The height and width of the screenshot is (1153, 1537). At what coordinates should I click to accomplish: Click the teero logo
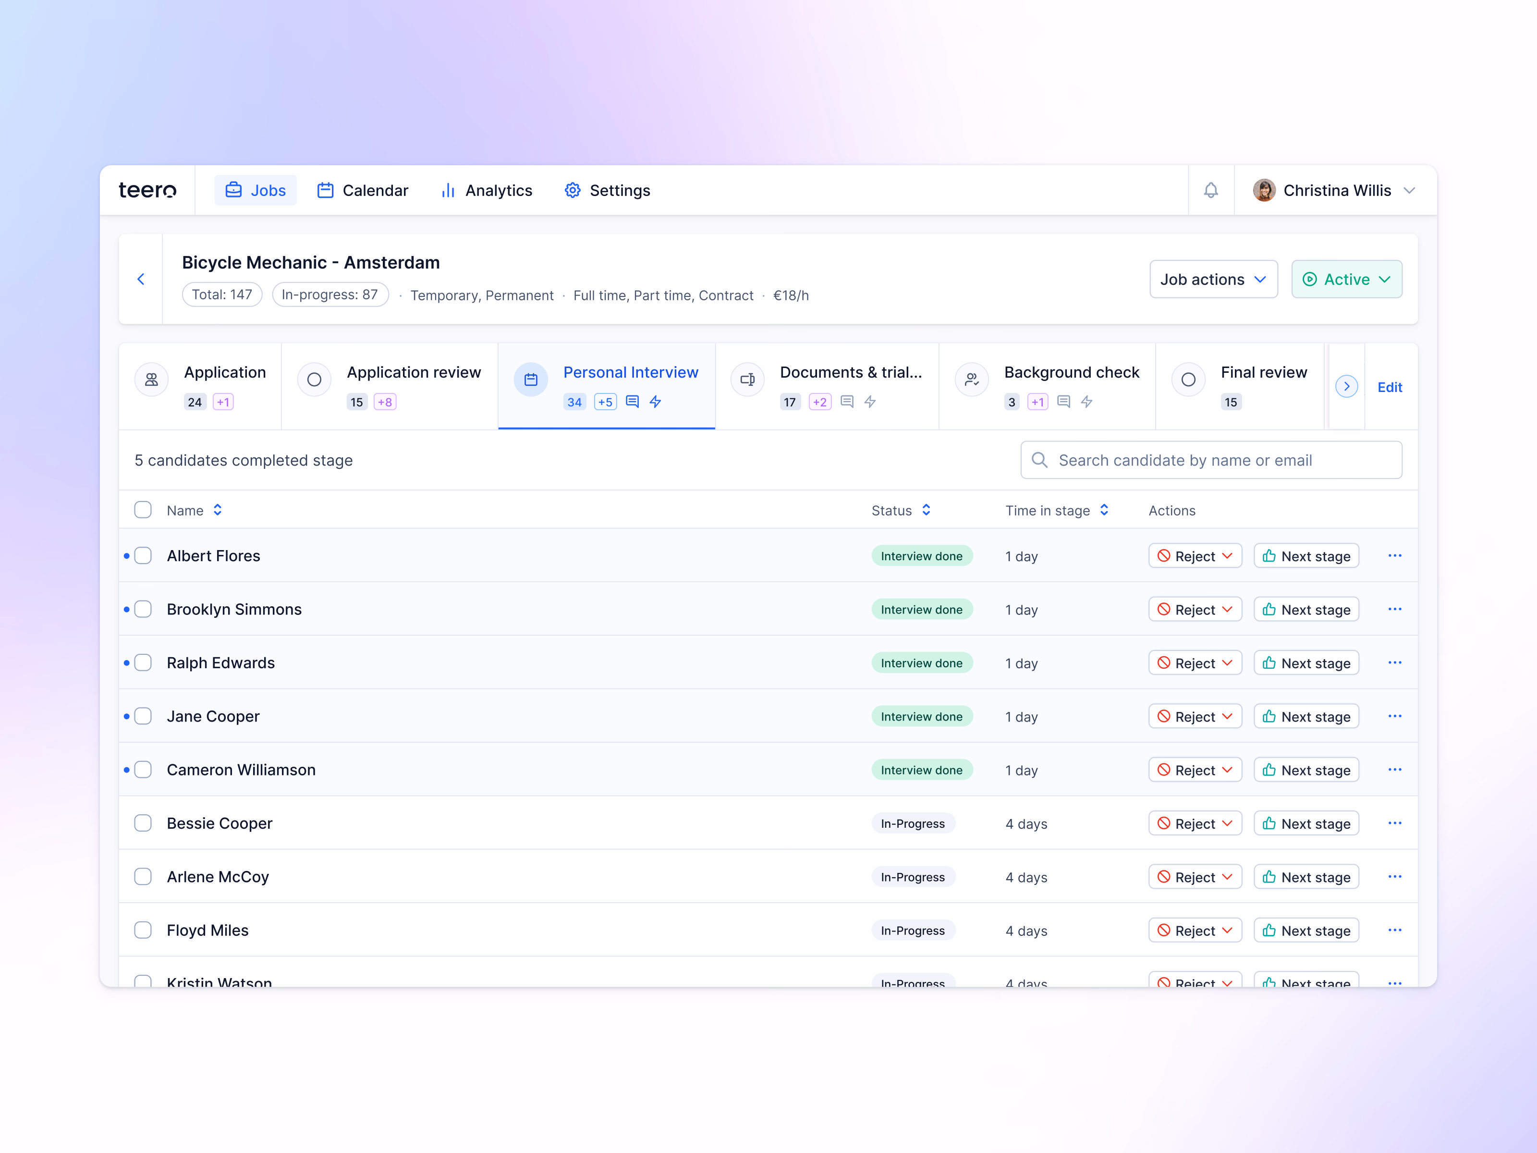[147, 190]
